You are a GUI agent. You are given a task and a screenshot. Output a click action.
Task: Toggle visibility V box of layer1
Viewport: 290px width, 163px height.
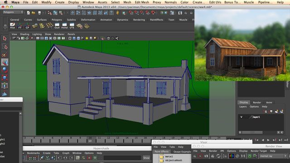click(x=241, y=117)
